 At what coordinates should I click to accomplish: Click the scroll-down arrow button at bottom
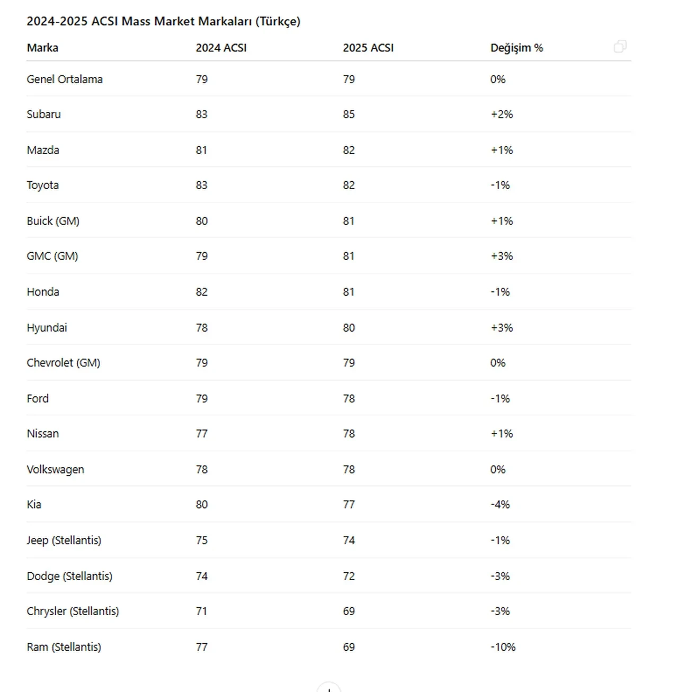click(329, 688)
